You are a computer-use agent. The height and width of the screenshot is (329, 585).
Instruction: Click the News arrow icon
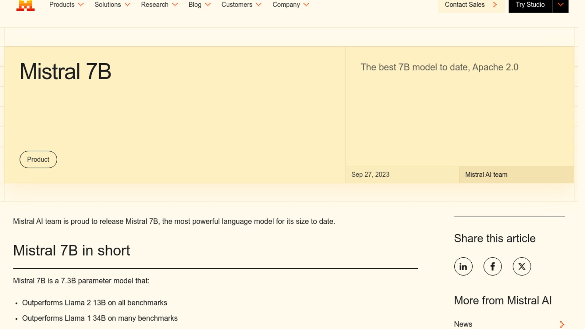pos(562,324)
